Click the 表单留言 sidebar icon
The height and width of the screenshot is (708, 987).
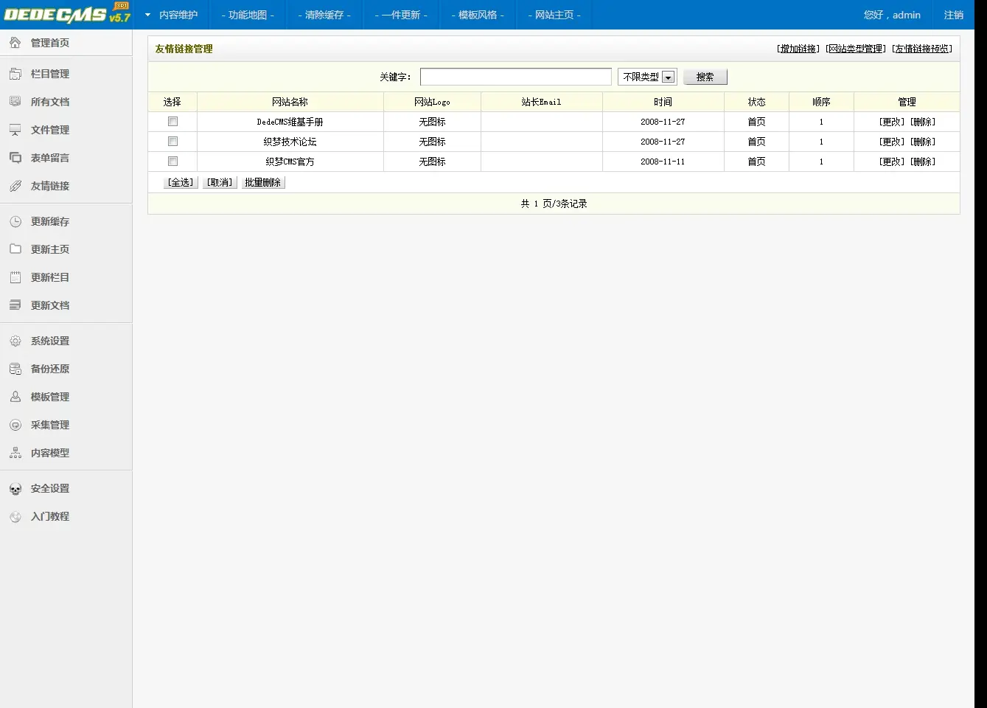pyautogui.click(x=15, y=158)
